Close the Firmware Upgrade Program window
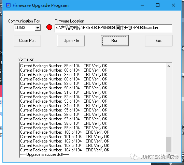Image resolution: width=184 pixels, height=165 pixels. (173, 5)
